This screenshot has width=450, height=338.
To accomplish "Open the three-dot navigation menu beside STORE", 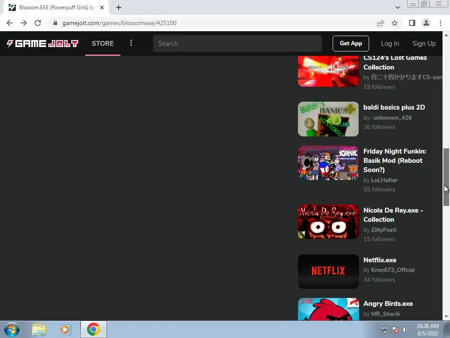I will [131, 43].
